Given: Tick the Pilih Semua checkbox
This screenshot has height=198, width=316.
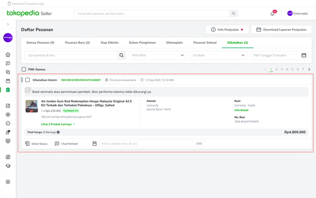Looking at the screenshot, I should point(24,69).
